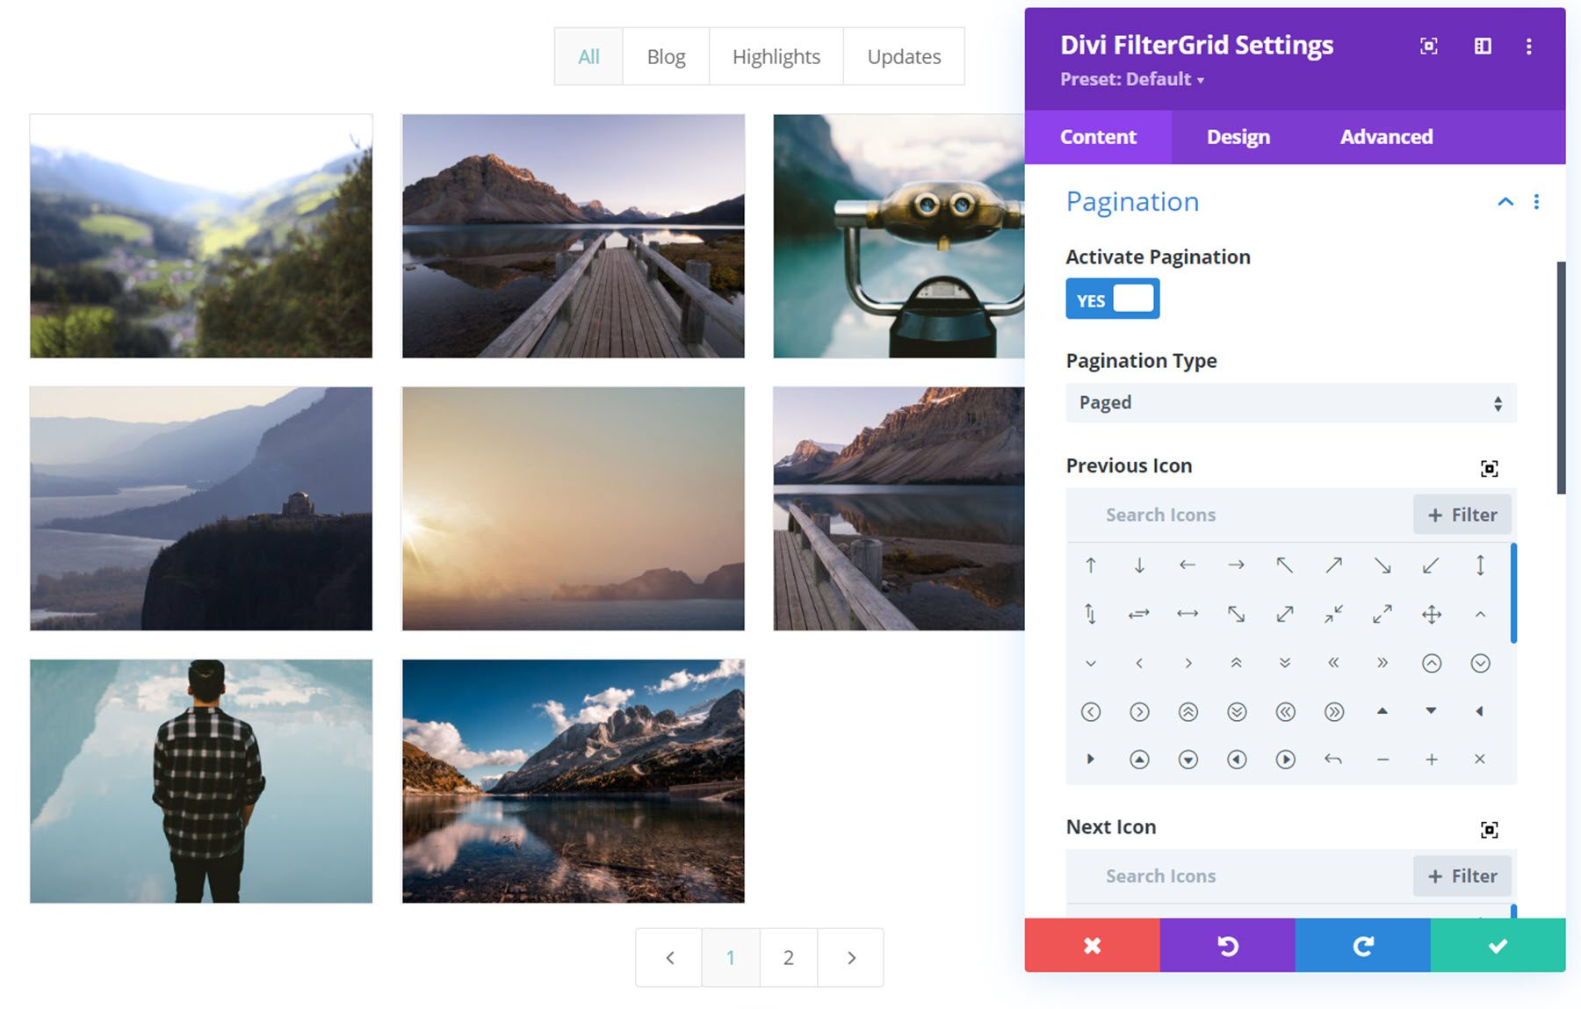Viewport: 1581px width, 1009px height.
Task: Collapse the Pagination section
Action: (x=1506, y=201)
